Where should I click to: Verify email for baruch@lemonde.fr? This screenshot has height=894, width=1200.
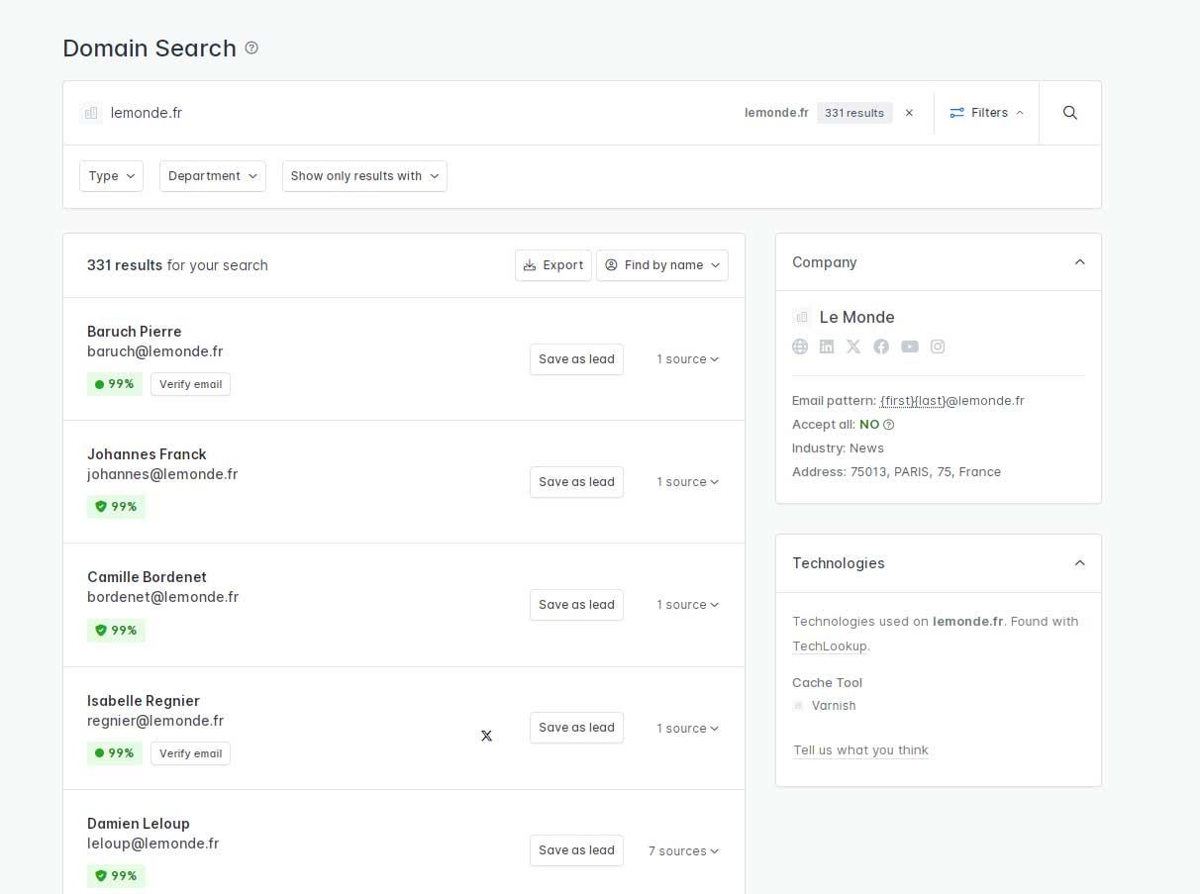190,384
